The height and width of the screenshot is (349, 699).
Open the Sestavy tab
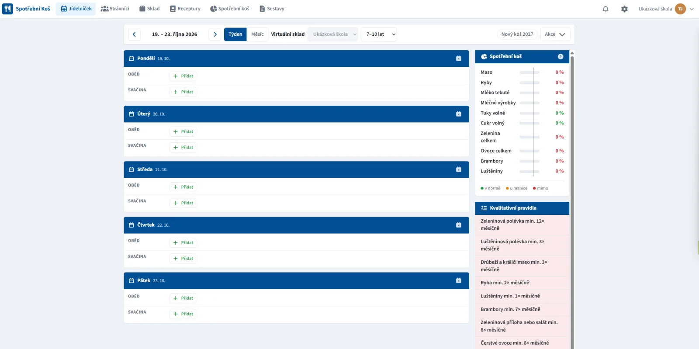click(x=272, y=9)
